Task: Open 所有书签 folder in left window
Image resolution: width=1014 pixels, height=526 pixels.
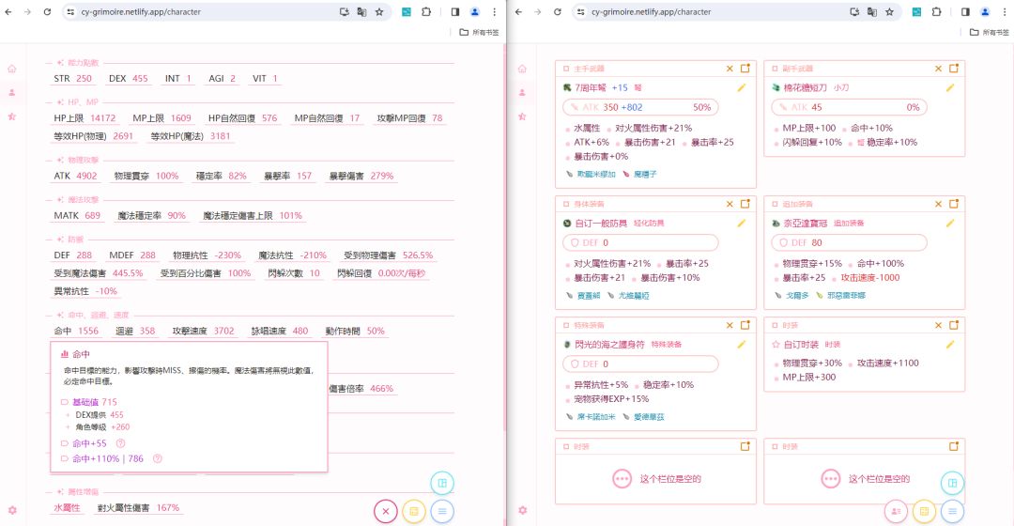Action: 479,32
